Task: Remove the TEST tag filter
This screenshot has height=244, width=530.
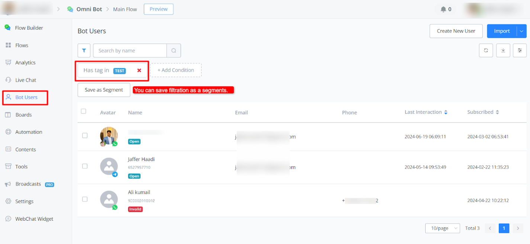Action: coord(139,70)
